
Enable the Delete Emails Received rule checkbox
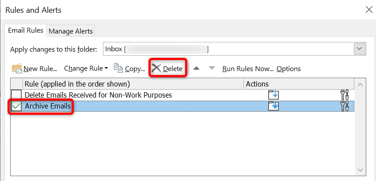tap(16, 94)
